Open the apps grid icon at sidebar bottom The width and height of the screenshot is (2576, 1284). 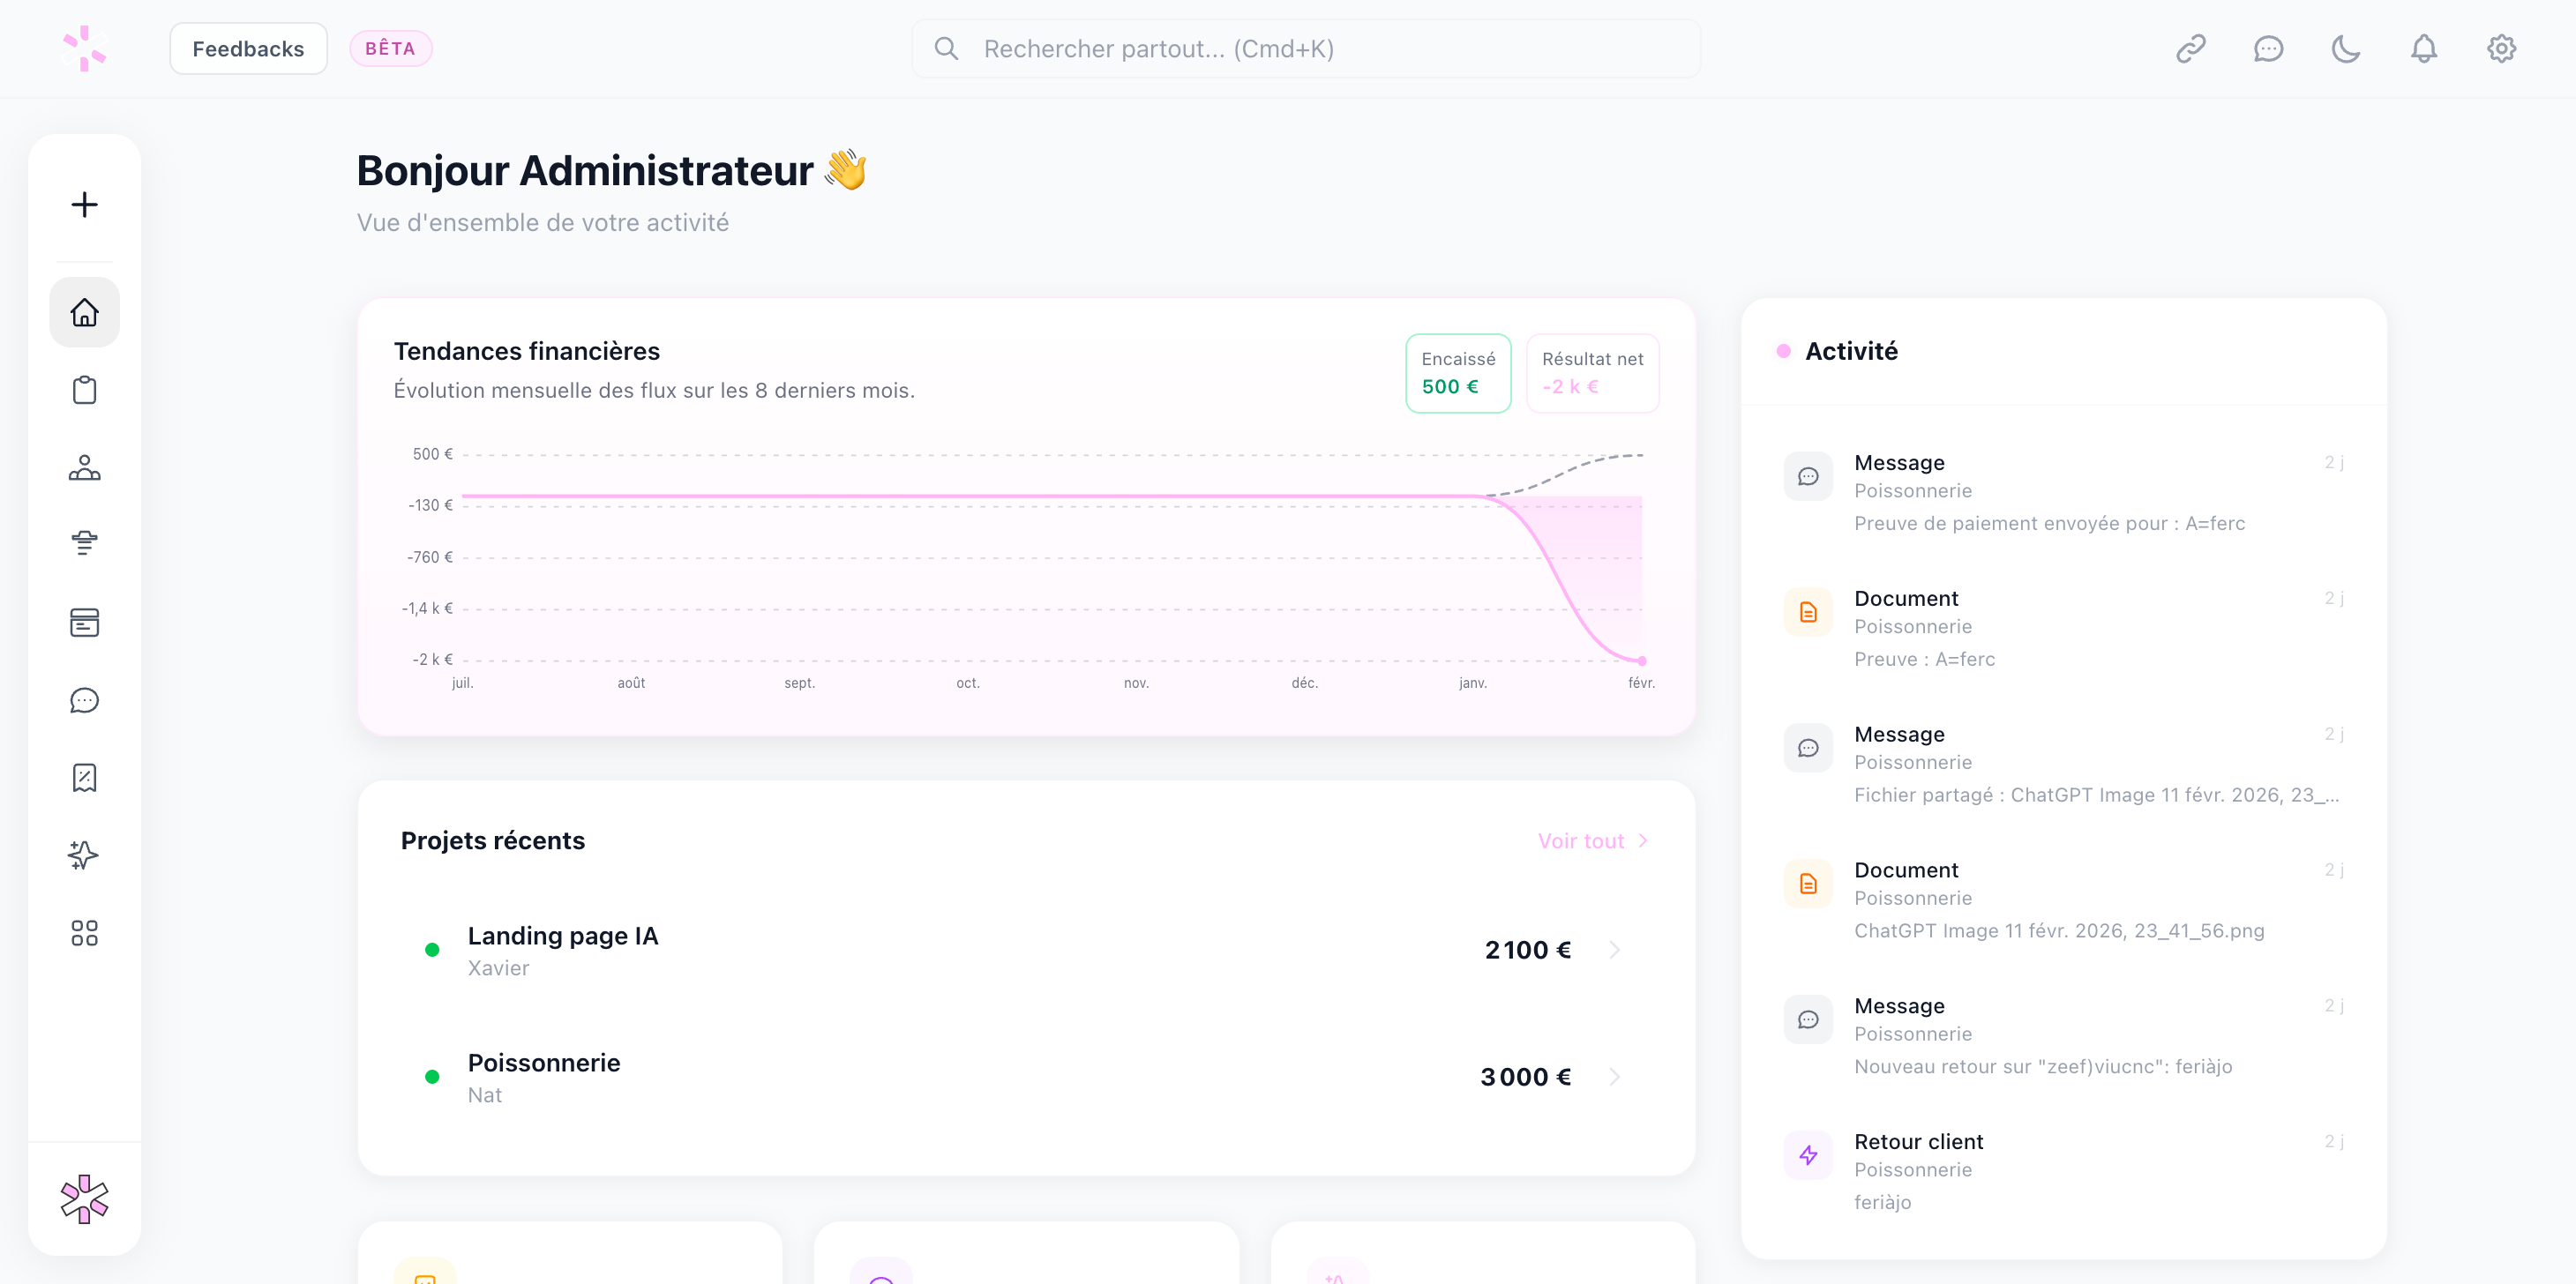84,932
